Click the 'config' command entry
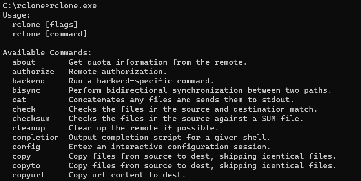This screenshot has height=181, width=361. point(26,147)
